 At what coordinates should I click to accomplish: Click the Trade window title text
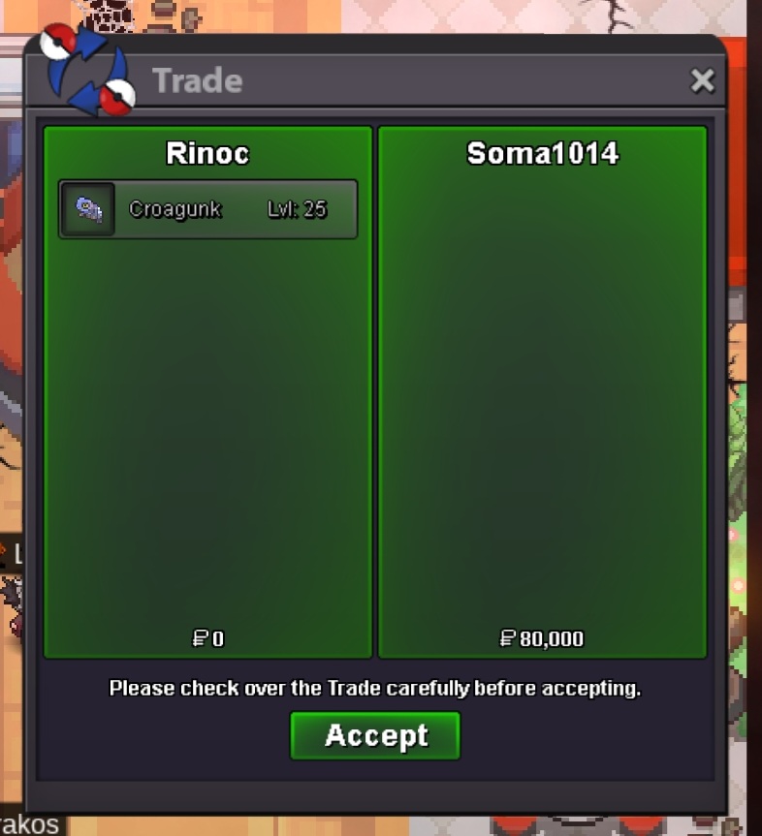pyautogui.click(x=198, y=80)
